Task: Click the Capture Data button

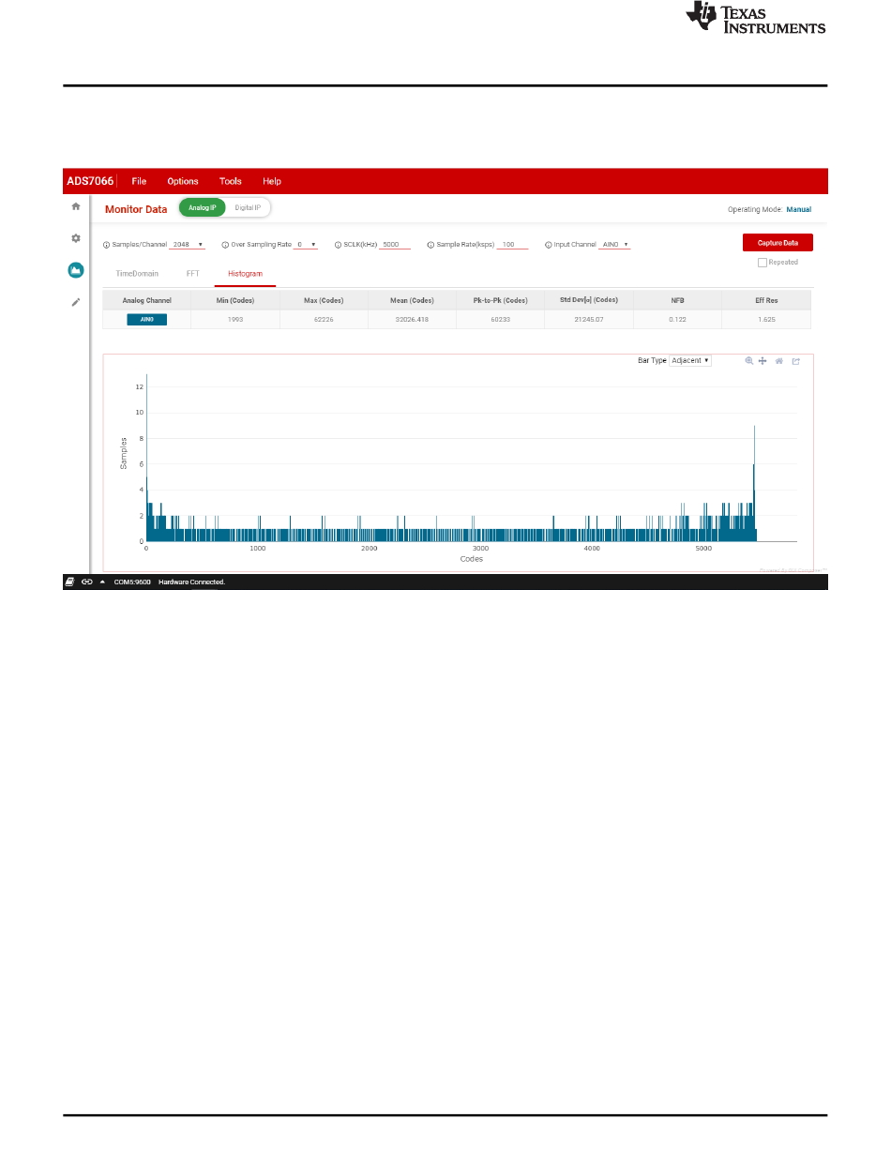Action: (x=778, y=243)
